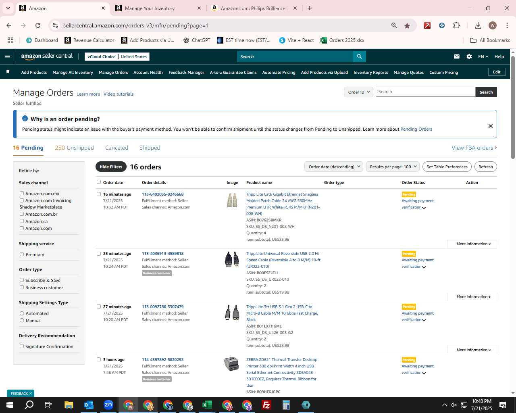Click the ethernet cable product image

pyautogui.click(x=232, y=200)
